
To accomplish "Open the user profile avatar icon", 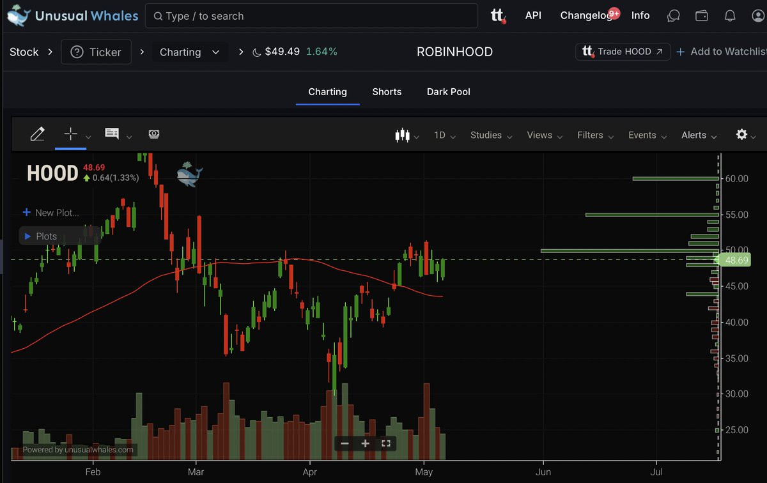I will (759, 16).
